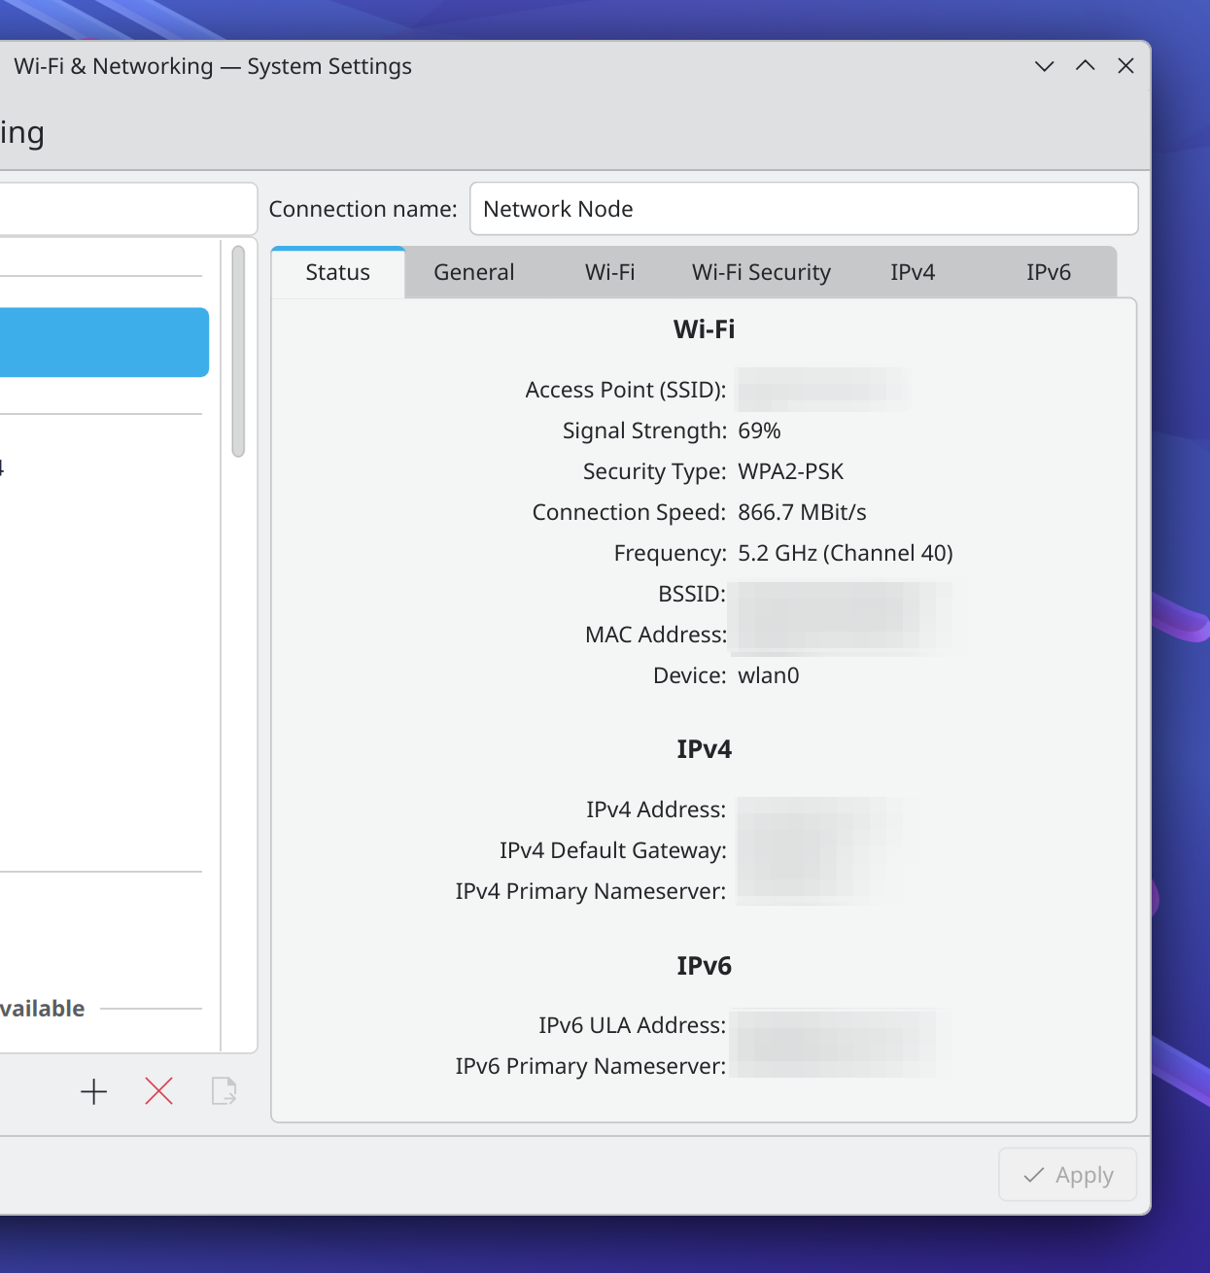
Task: Add a new connection with the plus icon
Action: [93, 1092]
